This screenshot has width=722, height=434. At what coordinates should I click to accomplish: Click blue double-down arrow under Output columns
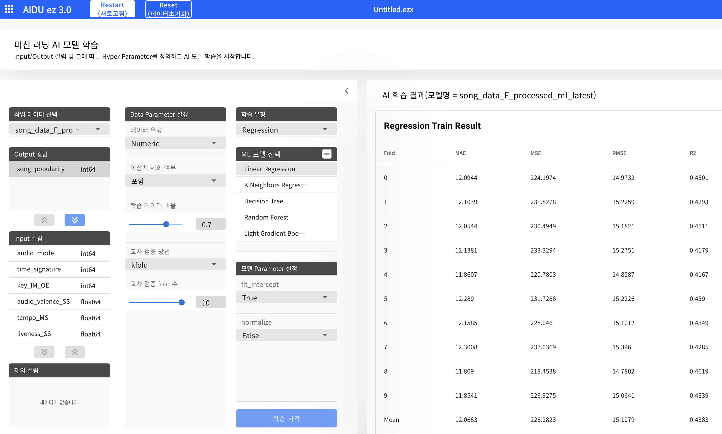coord(74,220)
